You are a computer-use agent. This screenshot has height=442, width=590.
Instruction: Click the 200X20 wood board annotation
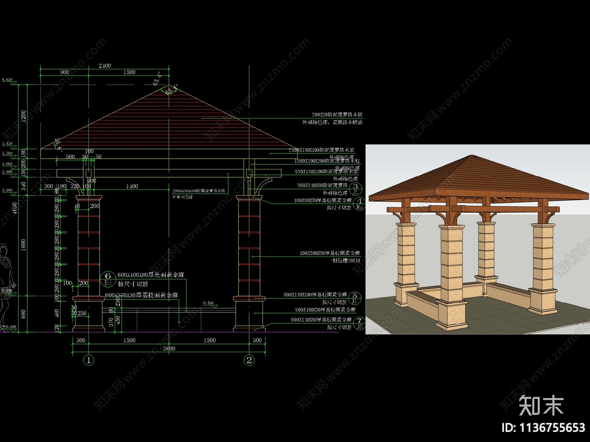click(337, 115)
